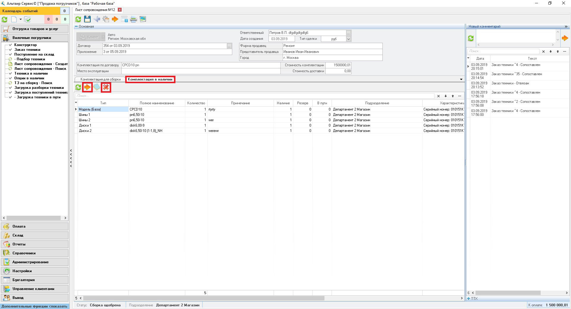
Task: Open the Тип сделки currency dropdown
Action: (x=349, y=39)
